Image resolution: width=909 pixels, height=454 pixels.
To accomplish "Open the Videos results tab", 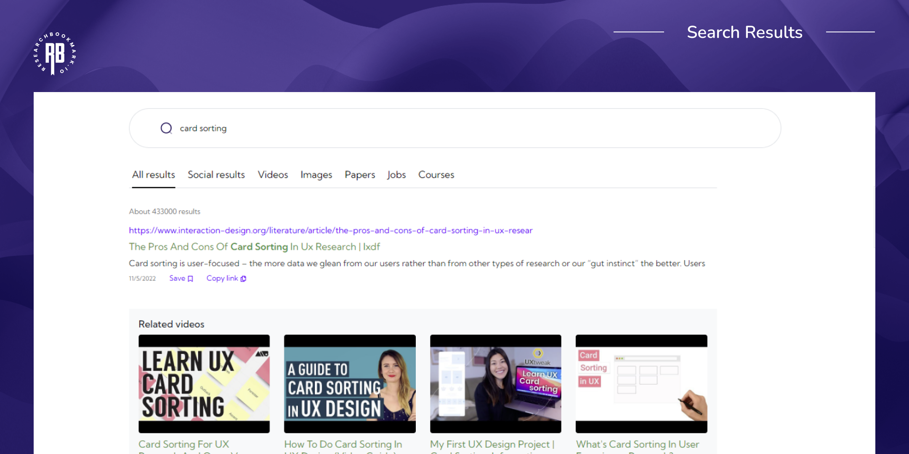I will tap(273, 175).
